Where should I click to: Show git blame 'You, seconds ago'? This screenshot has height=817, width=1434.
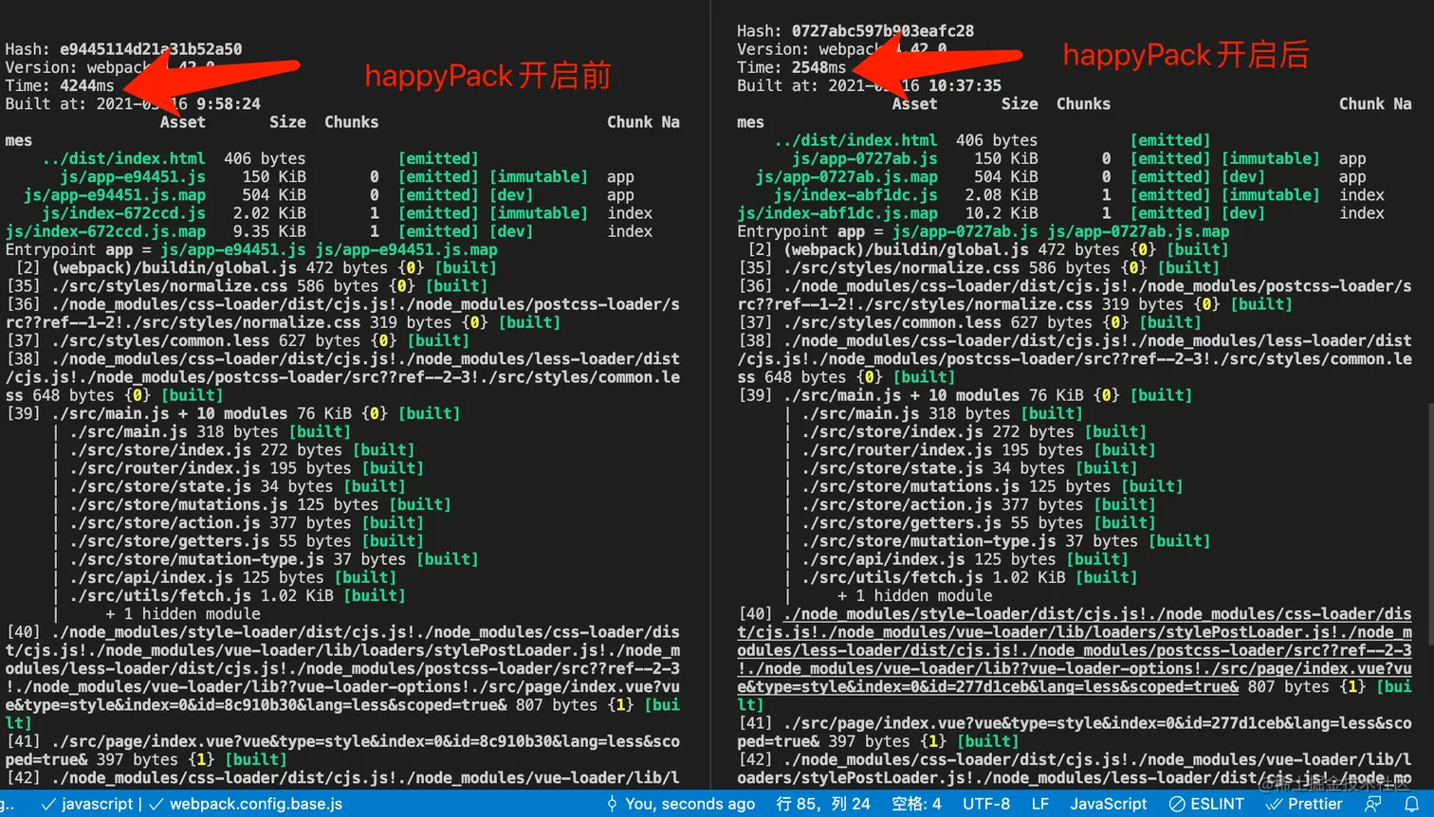pyautogui.click(x=681, y=804)
